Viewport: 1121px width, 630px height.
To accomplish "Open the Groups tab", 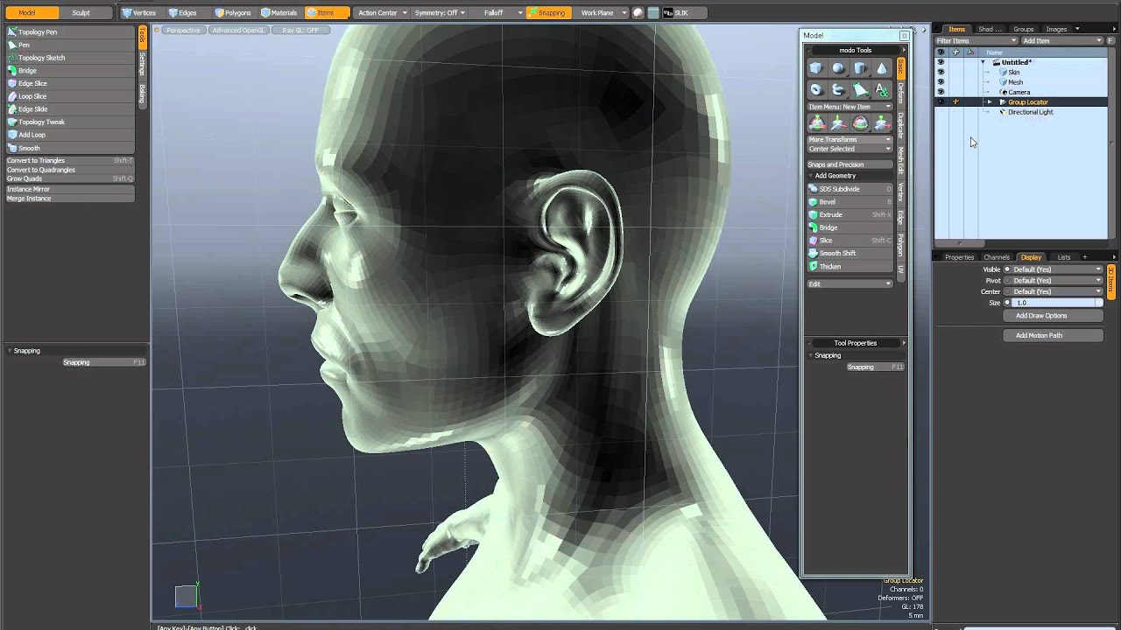I will (x=1023, y=30).
